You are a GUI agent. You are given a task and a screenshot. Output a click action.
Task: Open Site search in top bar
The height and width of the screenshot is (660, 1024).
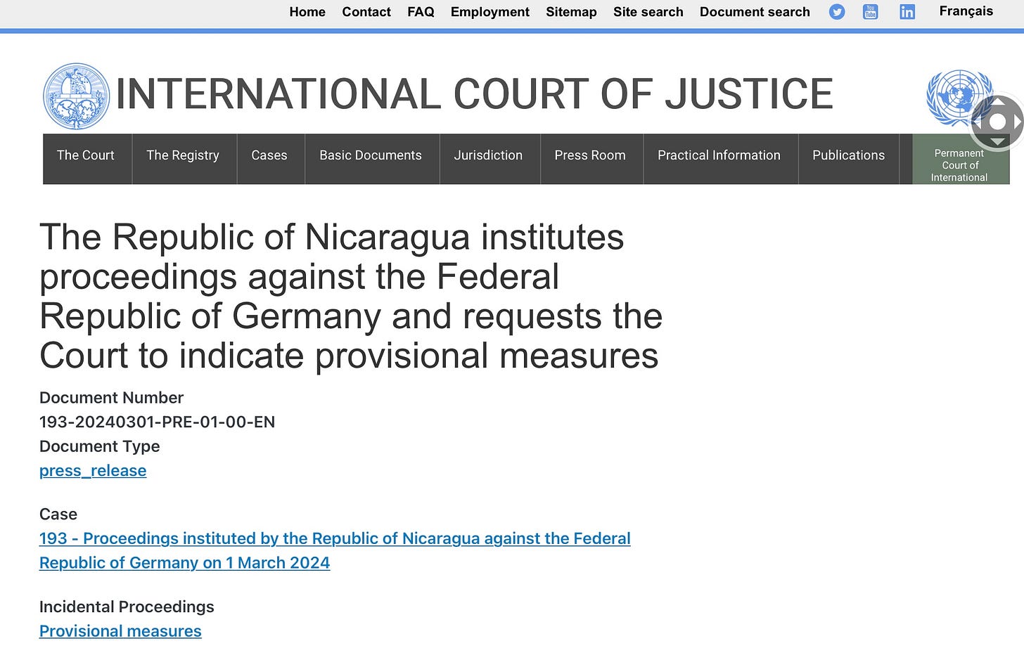pyautogui.click(x=648, y=12)
